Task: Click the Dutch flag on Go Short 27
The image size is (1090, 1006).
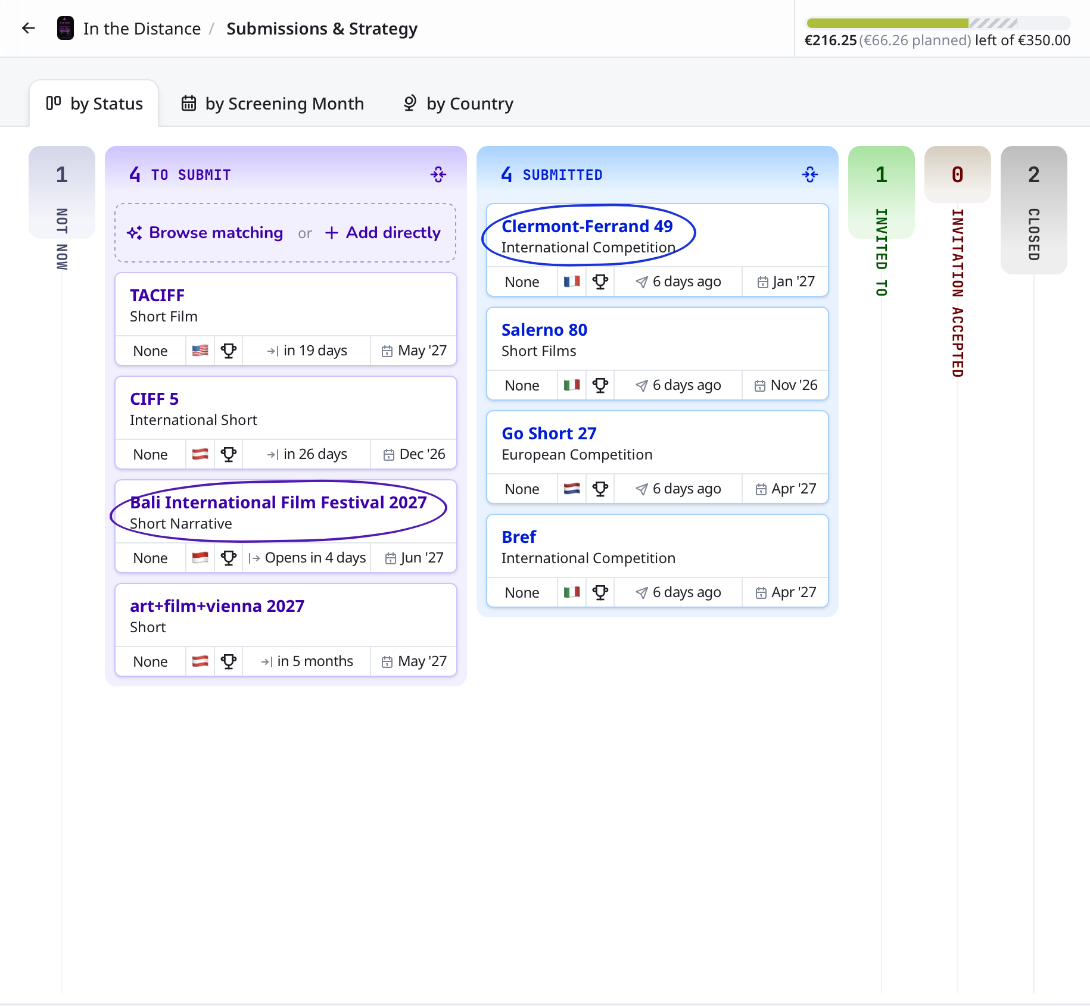Action: (572, 489)
